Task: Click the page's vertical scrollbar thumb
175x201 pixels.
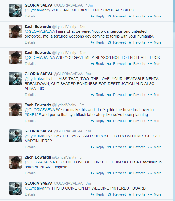Action: click(x=174, y=16)
